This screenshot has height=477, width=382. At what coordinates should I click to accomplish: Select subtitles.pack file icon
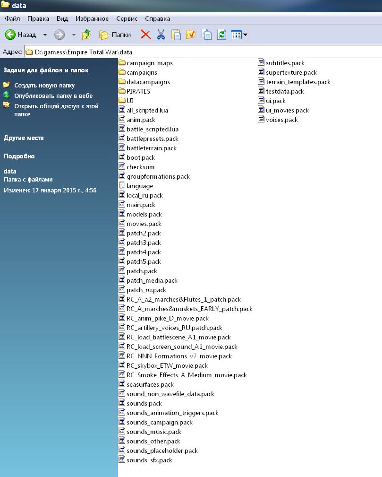tap(261, 63)
